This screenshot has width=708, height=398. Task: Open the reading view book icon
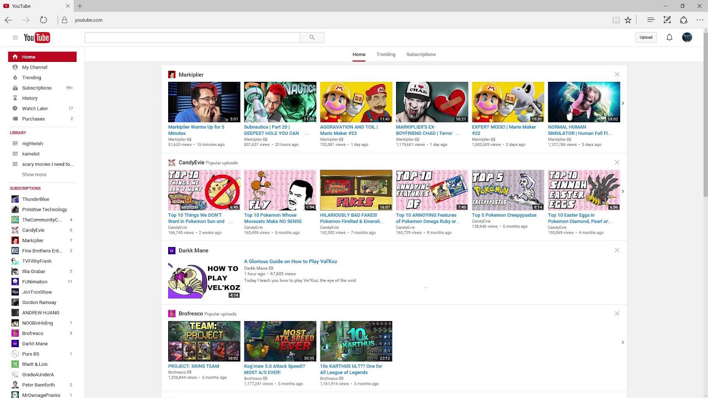tap(616, 20)
